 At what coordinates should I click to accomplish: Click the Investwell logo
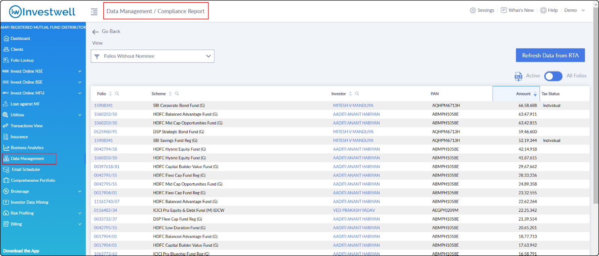[x=42, y=12]
